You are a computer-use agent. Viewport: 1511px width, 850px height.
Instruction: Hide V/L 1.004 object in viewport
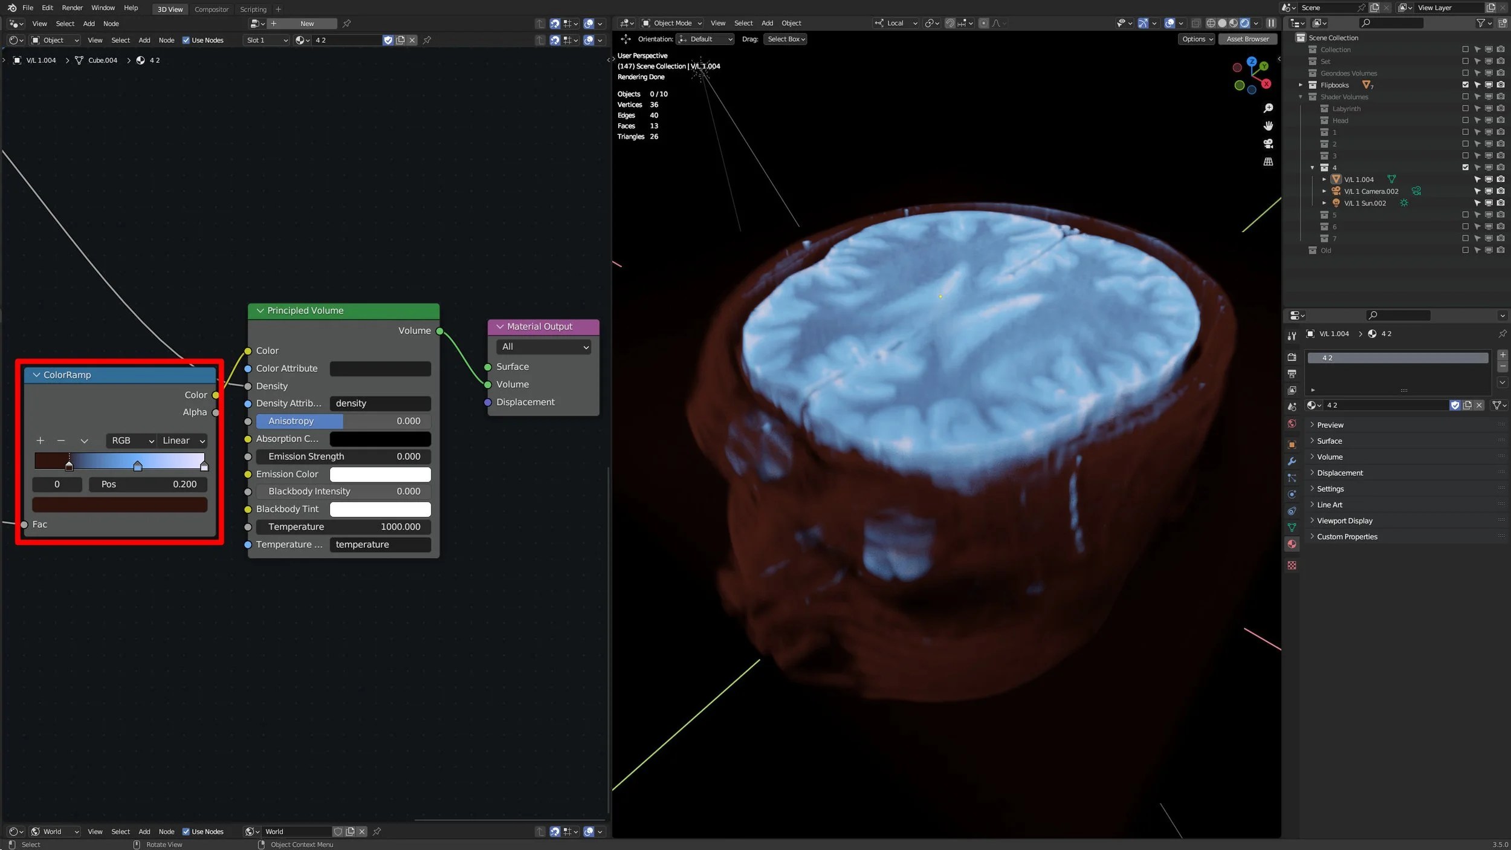[x=1489, y=180]
